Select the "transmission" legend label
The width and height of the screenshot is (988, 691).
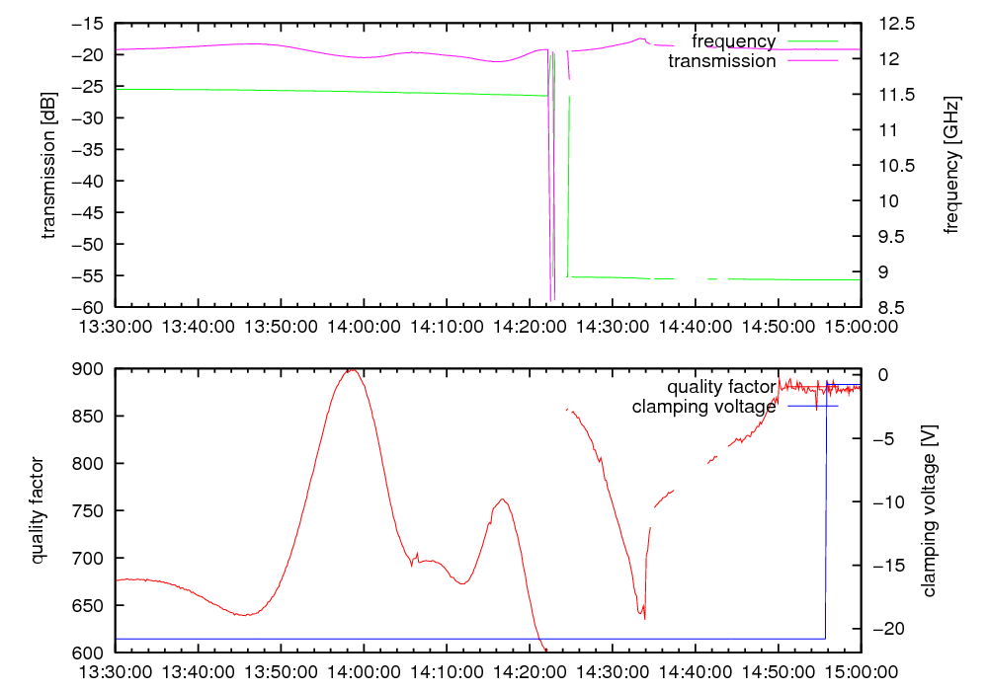(x=722, y=61)
